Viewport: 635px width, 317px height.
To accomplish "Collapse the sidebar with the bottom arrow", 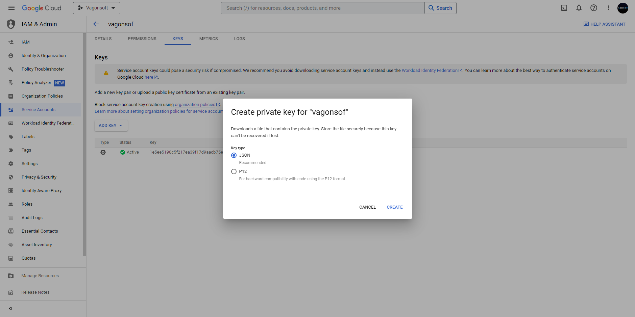I will [10, 309].
